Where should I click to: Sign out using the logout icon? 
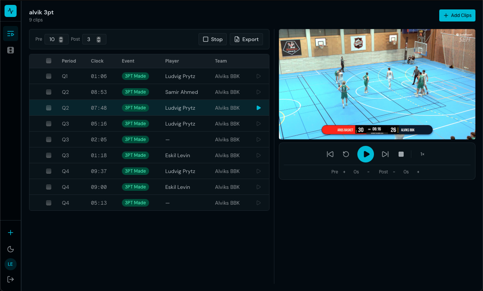[x=10, y=279]
